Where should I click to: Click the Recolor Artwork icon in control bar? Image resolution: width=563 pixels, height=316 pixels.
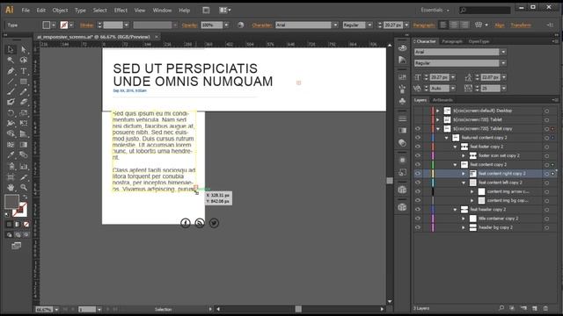point(240,25)
